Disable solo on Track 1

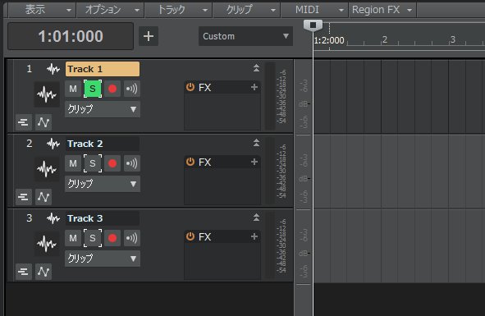tap(93, 89)
